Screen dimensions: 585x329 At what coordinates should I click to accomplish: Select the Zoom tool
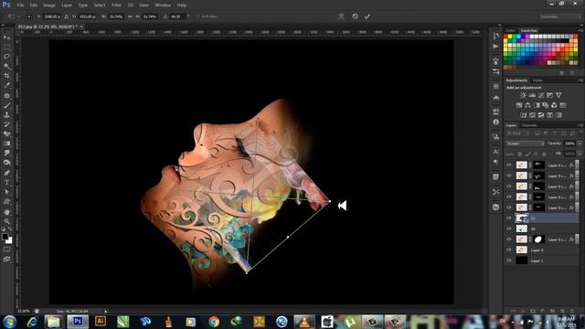coord(6,221)
